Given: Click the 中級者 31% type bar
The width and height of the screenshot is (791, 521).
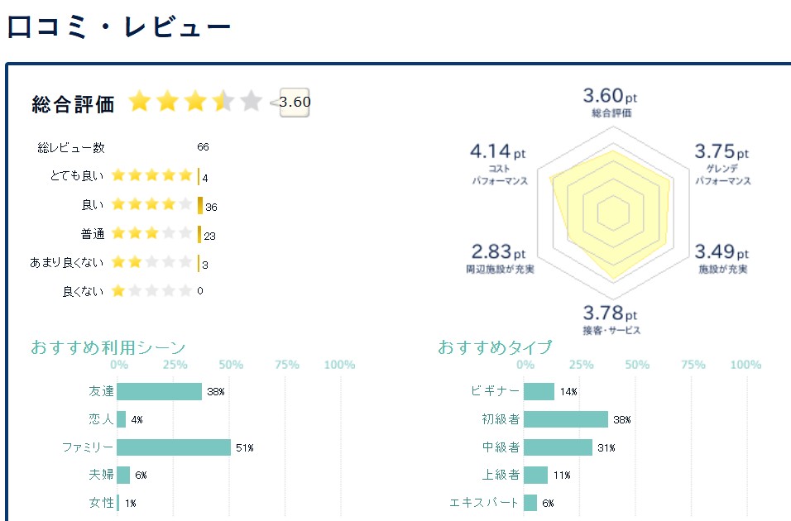Looking at the screenshot, I should coord(558,447).
